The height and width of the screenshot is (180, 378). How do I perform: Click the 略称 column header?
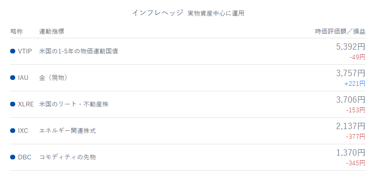click(16, 32)
